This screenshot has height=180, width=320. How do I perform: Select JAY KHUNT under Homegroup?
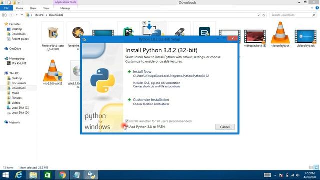(19, 63)
